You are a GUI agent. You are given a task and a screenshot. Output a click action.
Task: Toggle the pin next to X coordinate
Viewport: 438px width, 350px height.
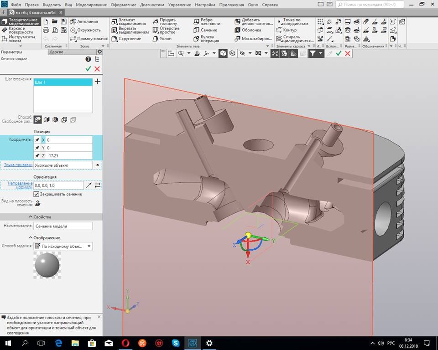[x=37, y=140]
